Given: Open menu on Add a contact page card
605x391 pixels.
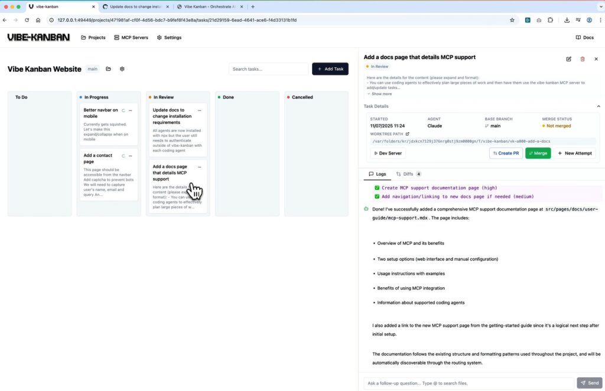Looking at the screenshot, I should [x=131, y=156].
